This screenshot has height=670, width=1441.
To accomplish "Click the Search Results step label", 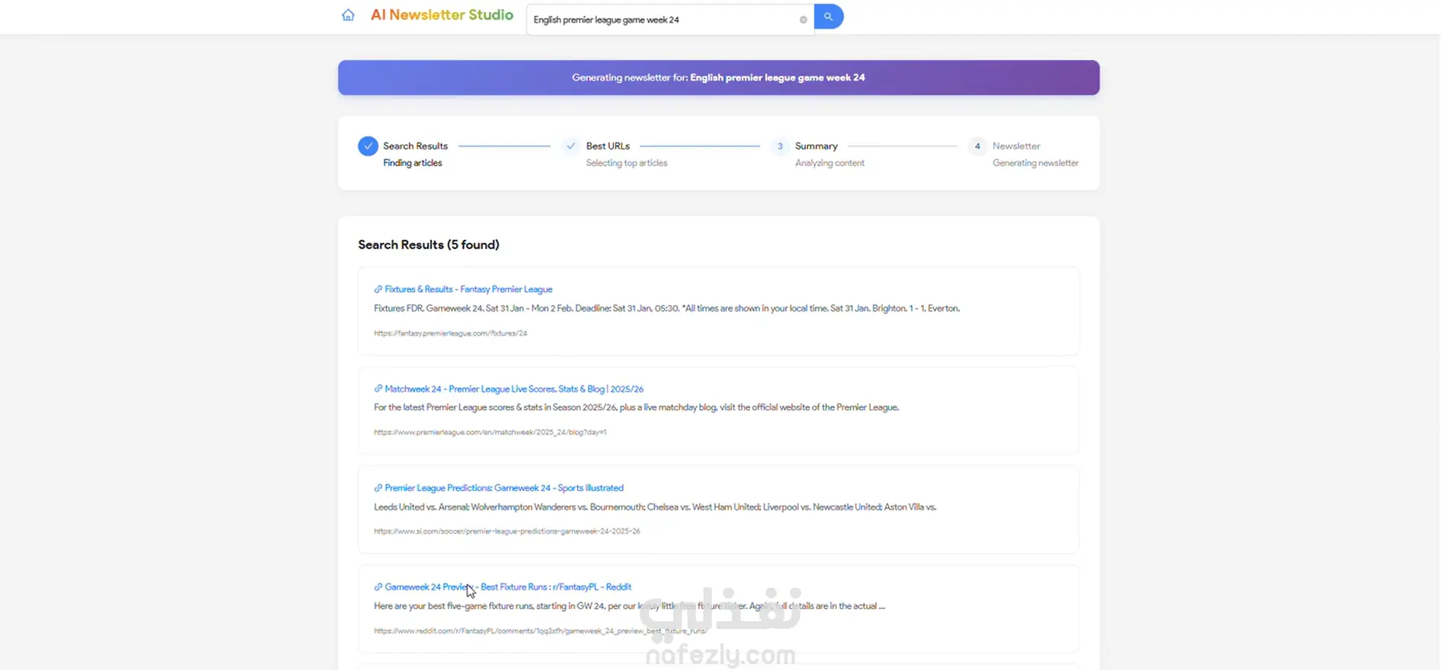I will pos(415,146).
